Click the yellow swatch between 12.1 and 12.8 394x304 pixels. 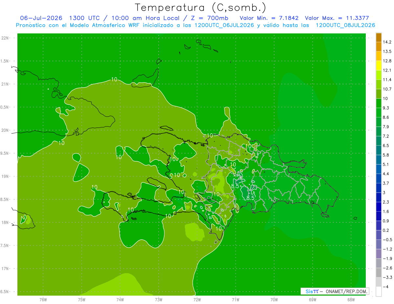(379, 66)
